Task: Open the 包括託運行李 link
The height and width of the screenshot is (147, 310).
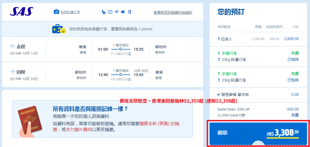Action: (70, 12)
